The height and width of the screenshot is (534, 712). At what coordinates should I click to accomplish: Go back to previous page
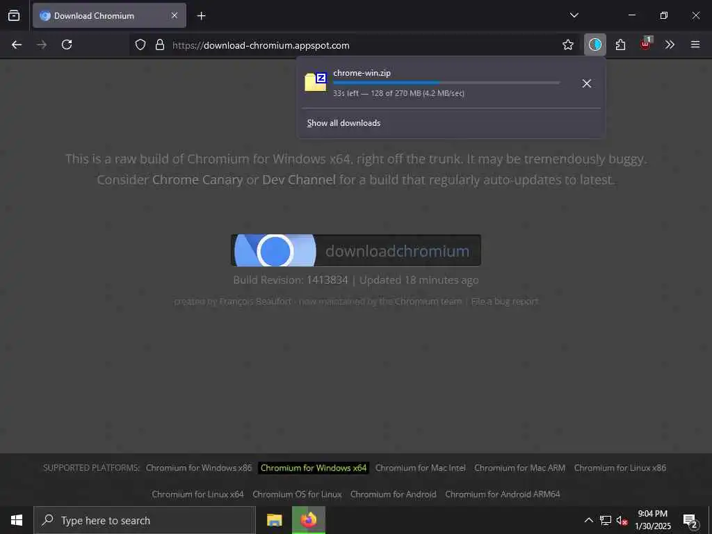[17, 44]
